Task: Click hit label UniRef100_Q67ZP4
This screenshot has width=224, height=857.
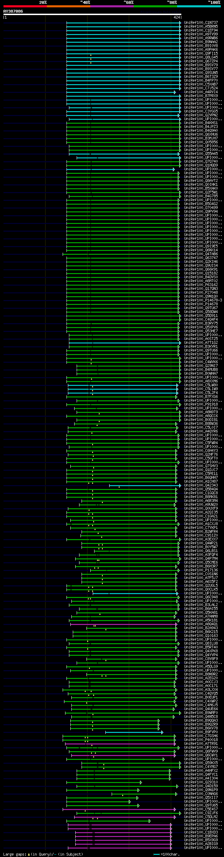Action: click(201, 61)
